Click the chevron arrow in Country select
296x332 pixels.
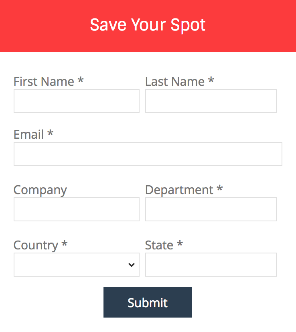[131, 265]
